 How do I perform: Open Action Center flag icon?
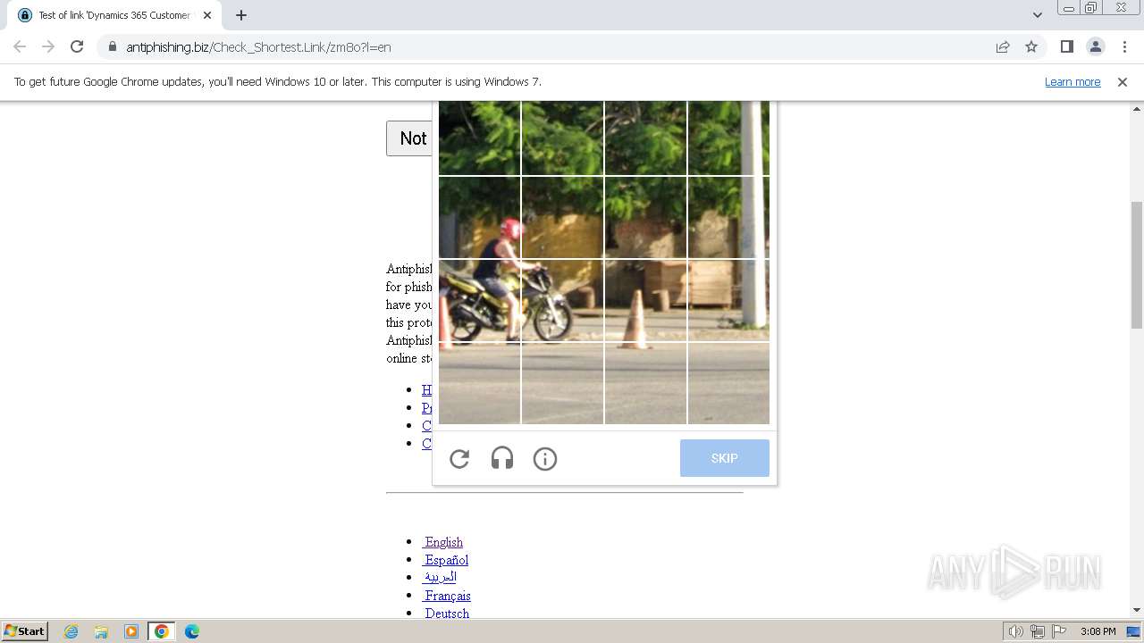point(1059,631)
